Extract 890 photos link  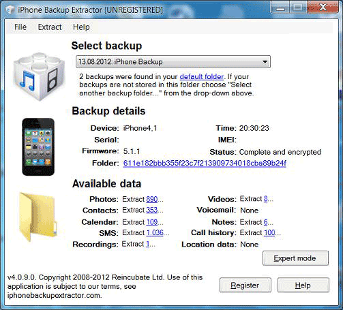click(152, 199)
